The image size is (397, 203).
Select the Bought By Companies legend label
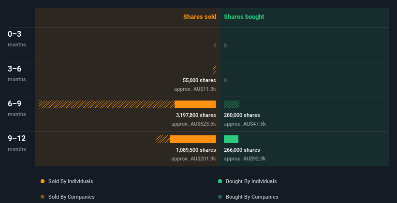click(252, 197)
